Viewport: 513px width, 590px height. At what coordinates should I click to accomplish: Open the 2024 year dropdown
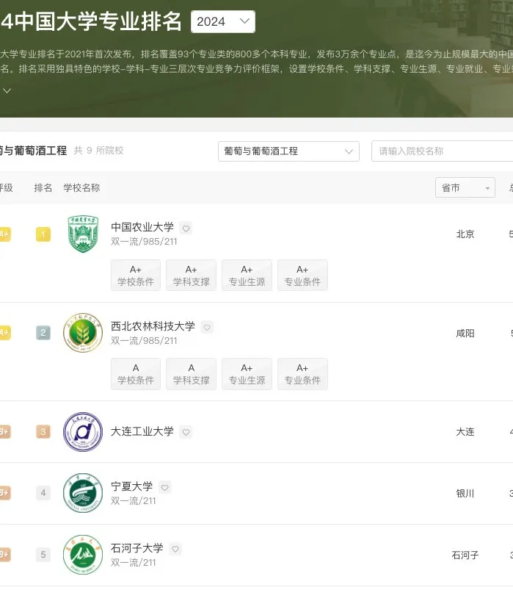coord(223,22)
